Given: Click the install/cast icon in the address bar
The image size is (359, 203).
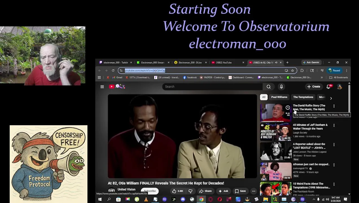Looking at the screenshot, I should 286,70.
